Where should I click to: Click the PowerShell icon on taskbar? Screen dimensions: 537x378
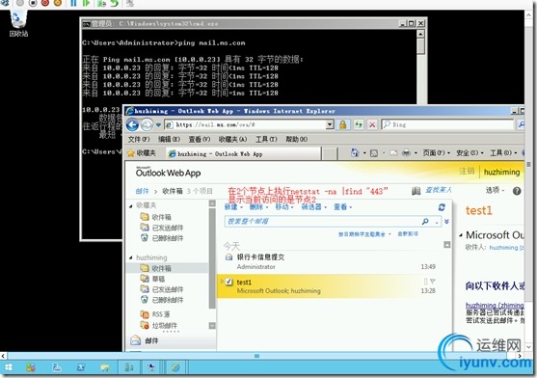(81, 367)
